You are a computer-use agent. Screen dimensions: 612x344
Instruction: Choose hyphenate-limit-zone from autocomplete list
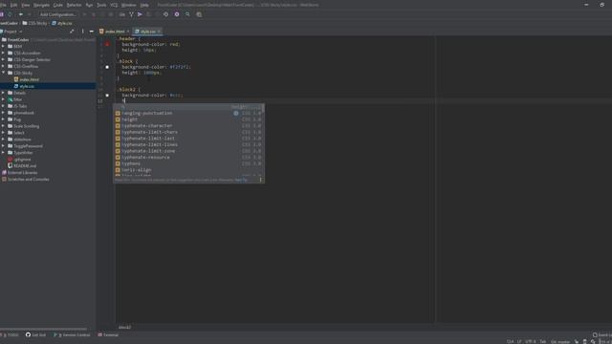click(188, 151)
